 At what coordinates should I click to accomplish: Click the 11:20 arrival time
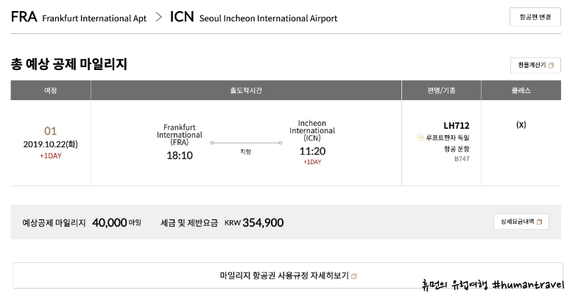[312, 151]
